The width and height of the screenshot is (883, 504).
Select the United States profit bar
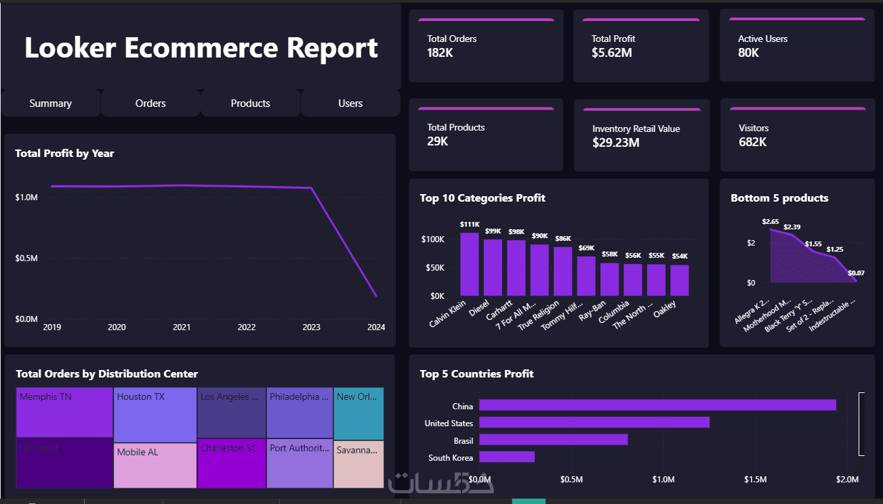point(594,422)
